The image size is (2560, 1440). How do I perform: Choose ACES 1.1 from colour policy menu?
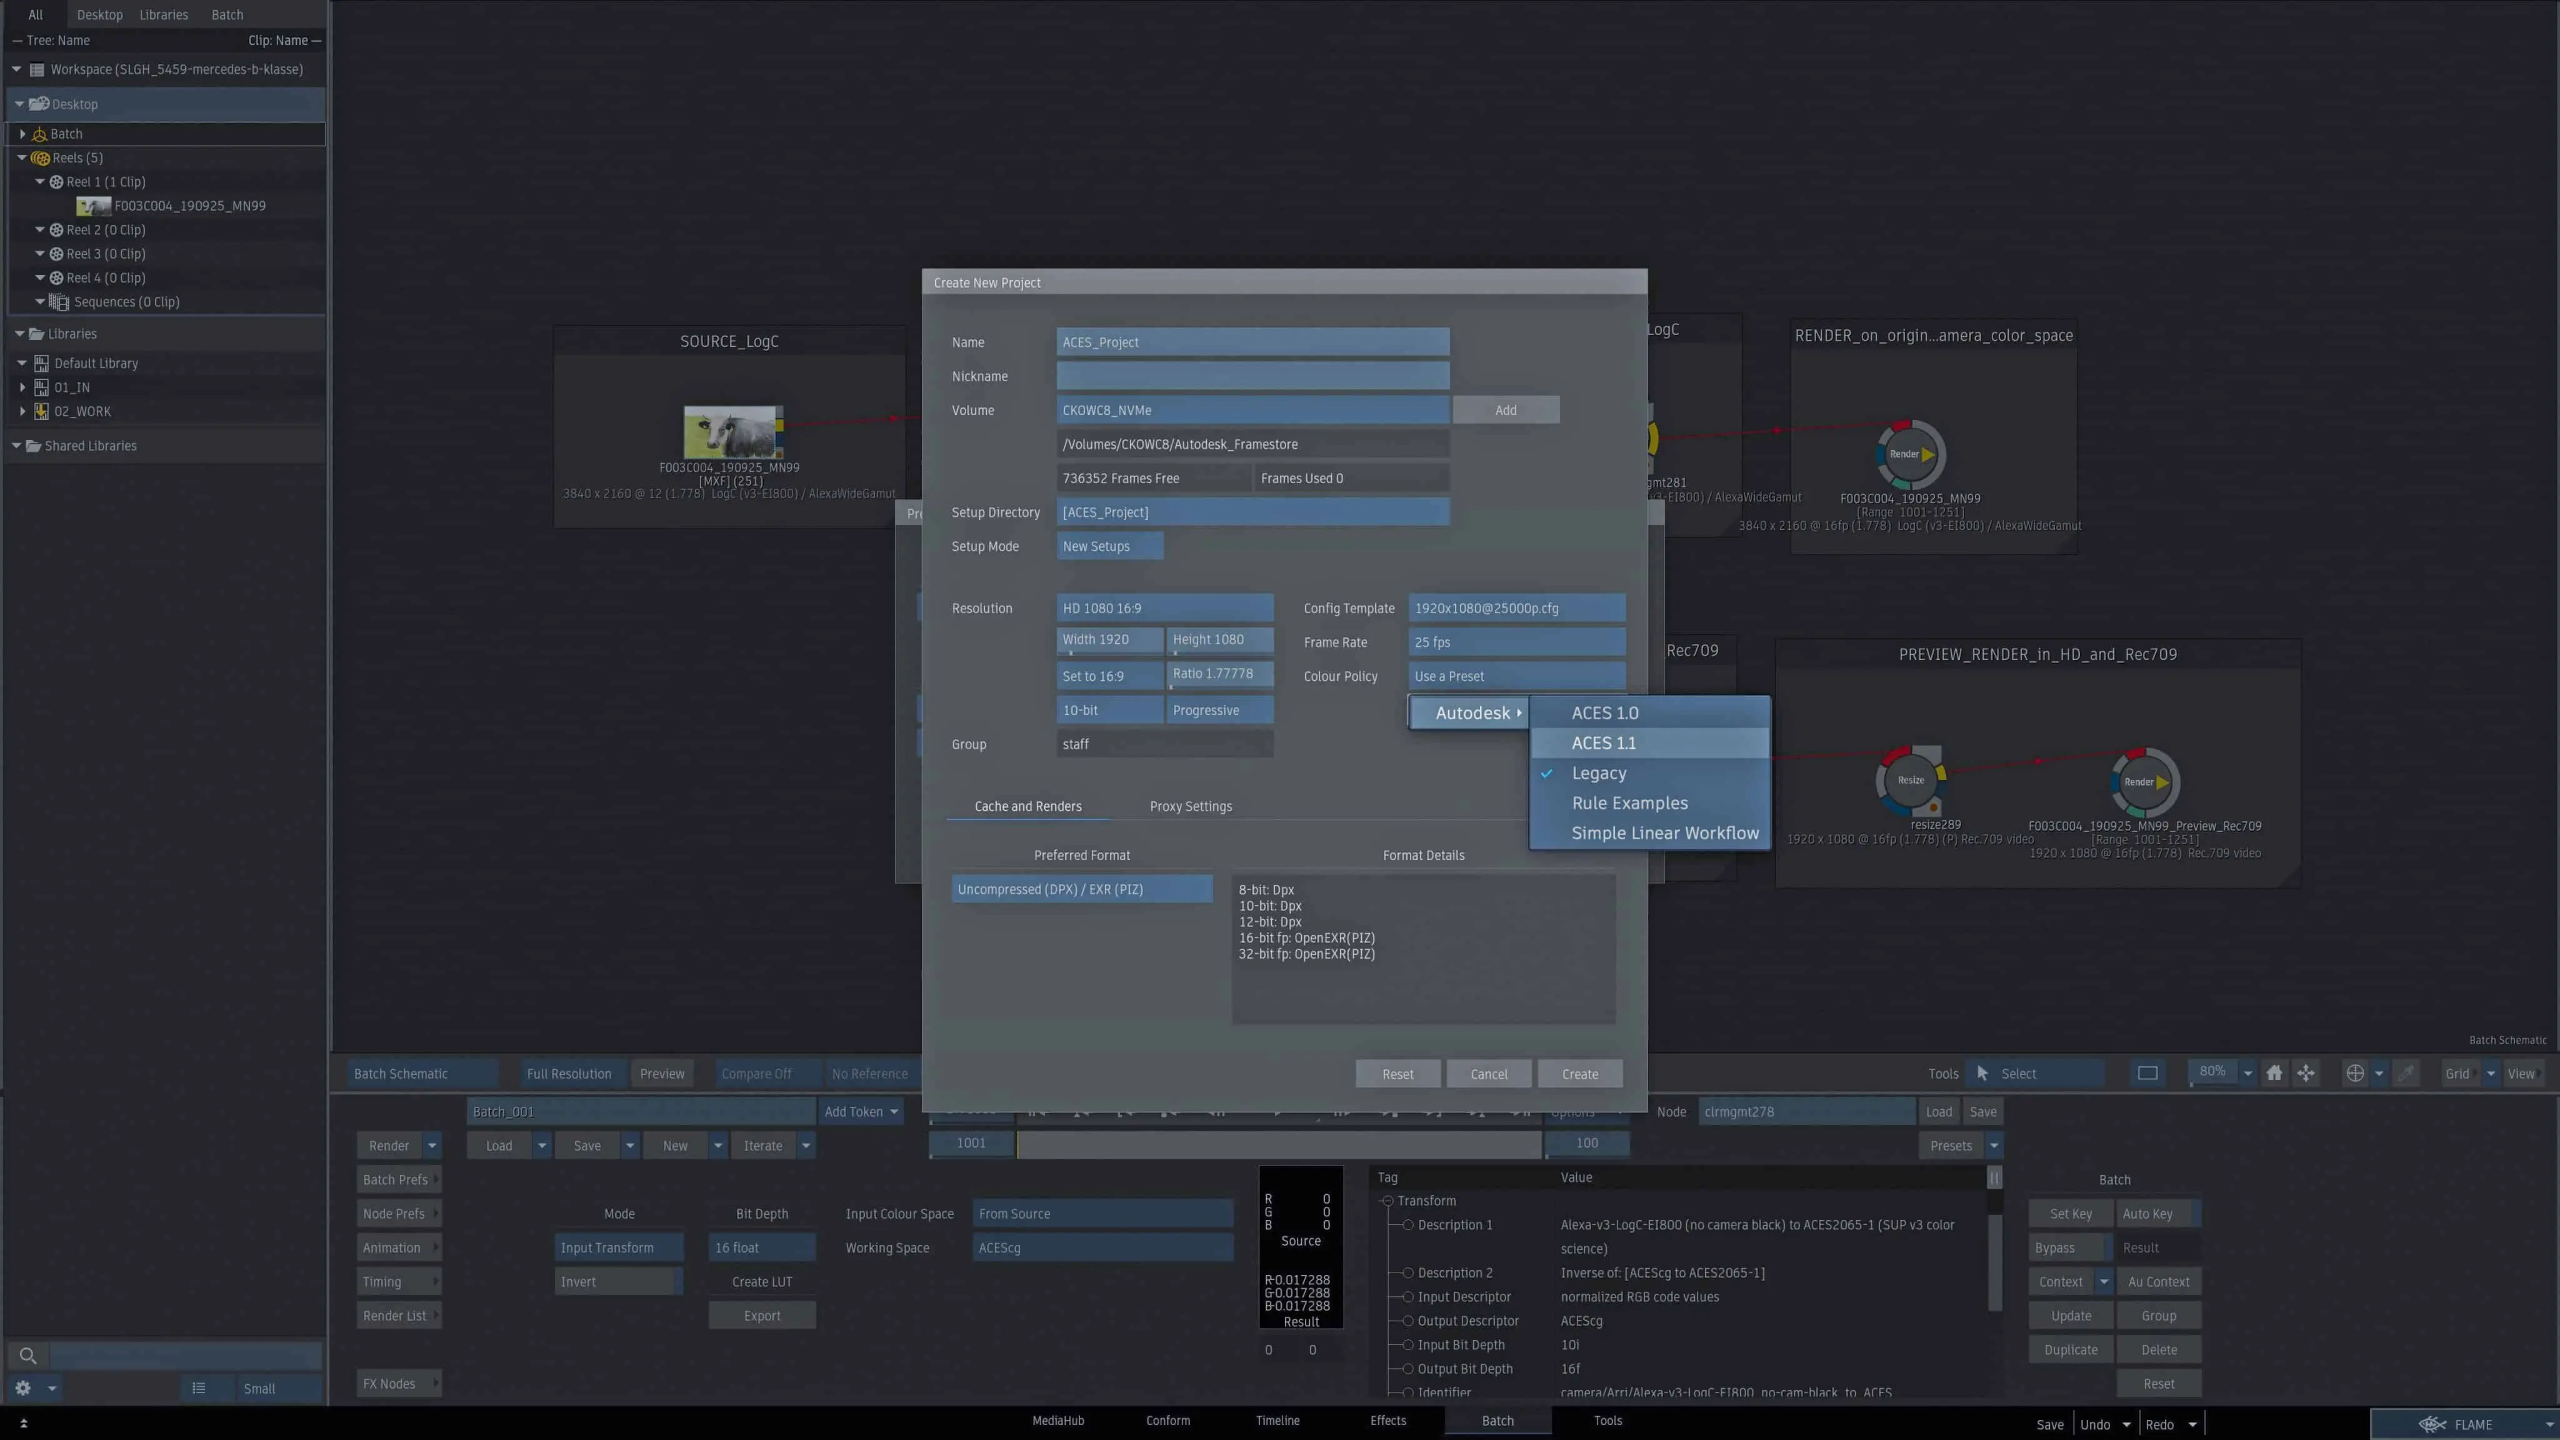tap(1604, 743)
